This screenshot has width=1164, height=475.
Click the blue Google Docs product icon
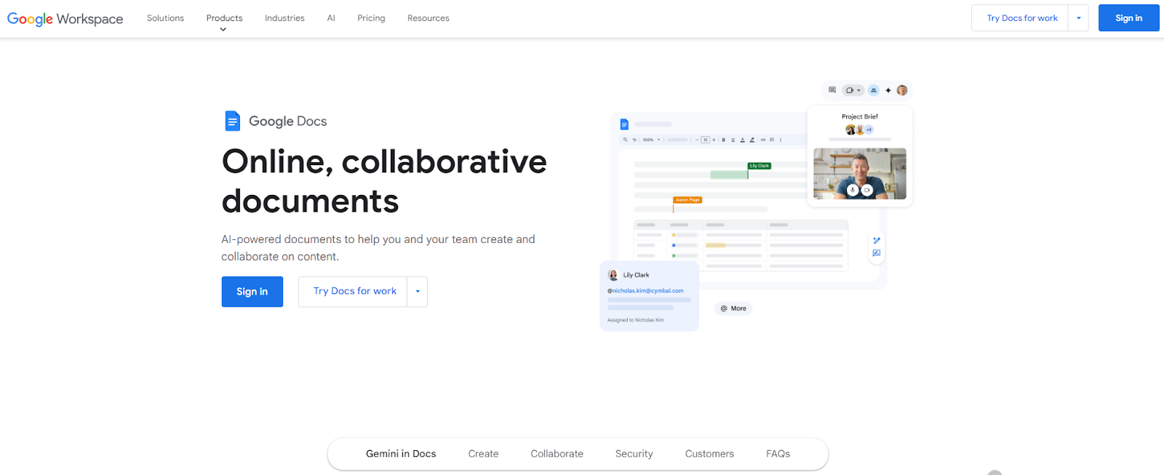tap(232, 121)
